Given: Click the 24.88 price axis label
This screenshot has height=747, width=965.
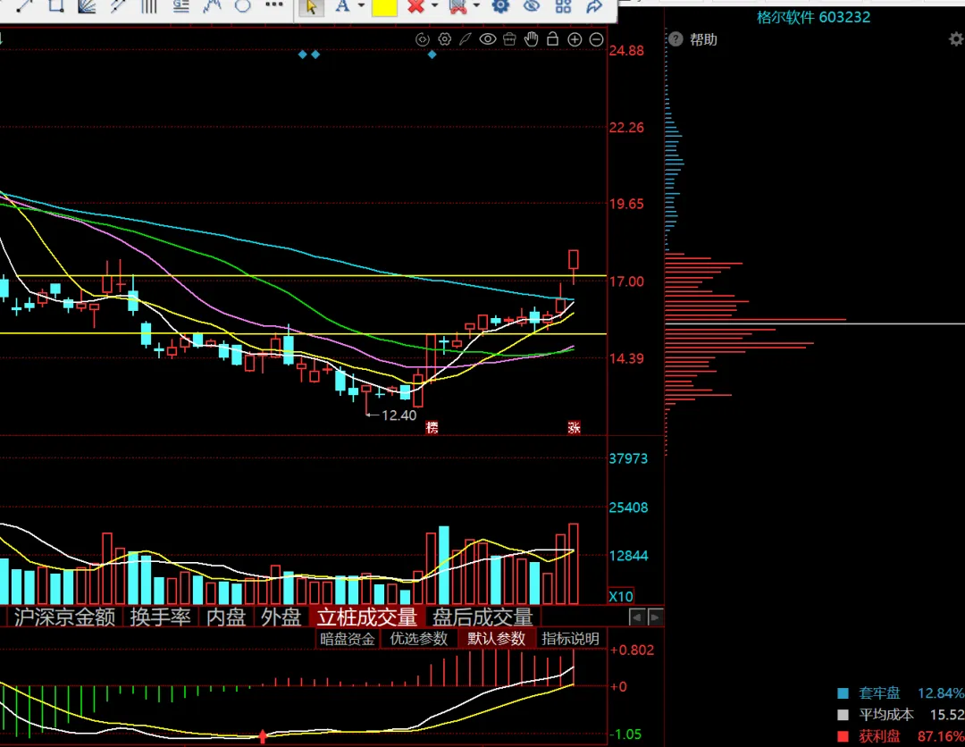Looking at the screenshot, I should pyautogui.click(x=626, y=50).
